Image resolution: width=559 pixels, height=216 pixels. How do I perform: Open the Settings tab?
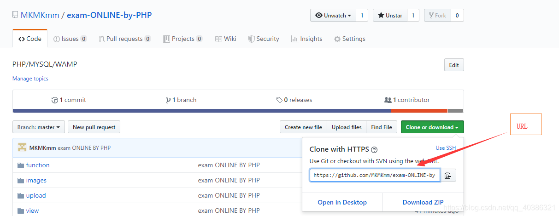[349, 39]
